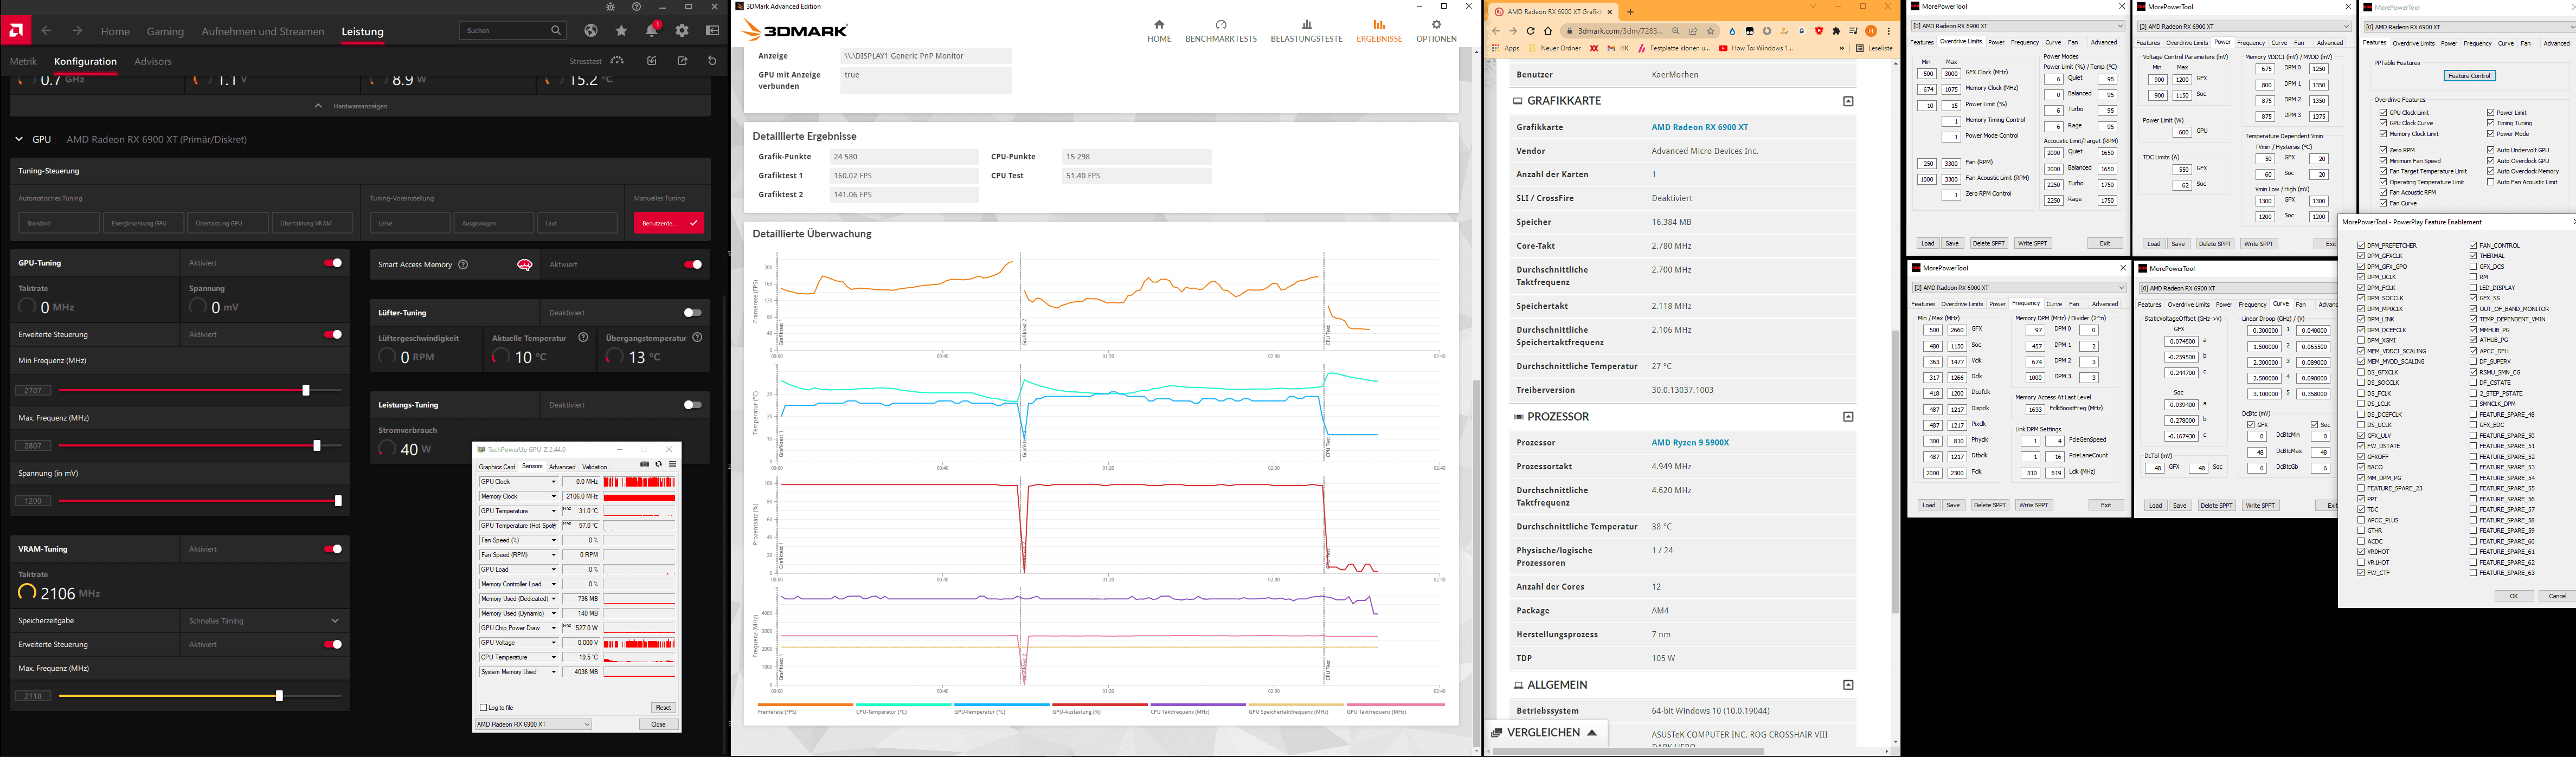Adjust the Min Frequenz slider handle
Viewport: 2576px width, 757px height.
[x=306, y=390]
